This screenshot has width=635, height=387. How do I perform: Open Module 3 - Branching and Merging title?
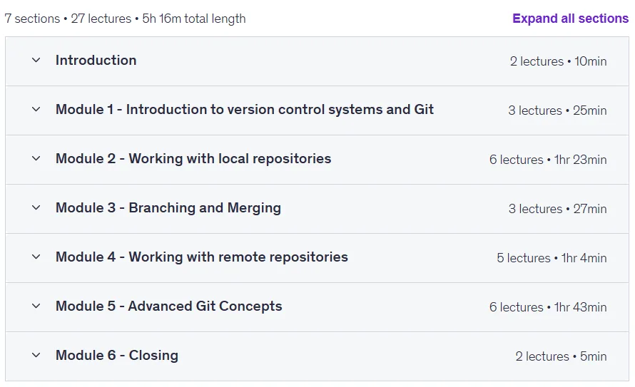168,208
